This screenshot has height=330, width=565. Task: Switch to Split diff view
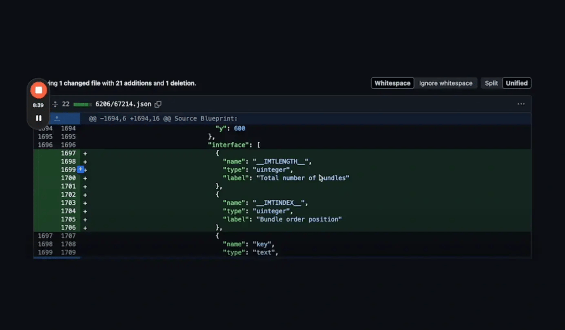tap(491, 83)
